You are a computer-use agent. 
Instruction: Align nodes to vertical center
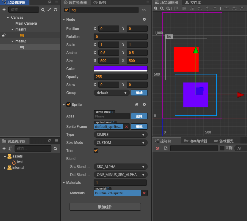[x=184, y=8]
